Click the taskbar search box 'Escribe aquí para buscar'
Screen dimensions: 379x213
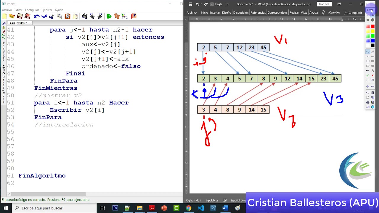pos(55,208)
